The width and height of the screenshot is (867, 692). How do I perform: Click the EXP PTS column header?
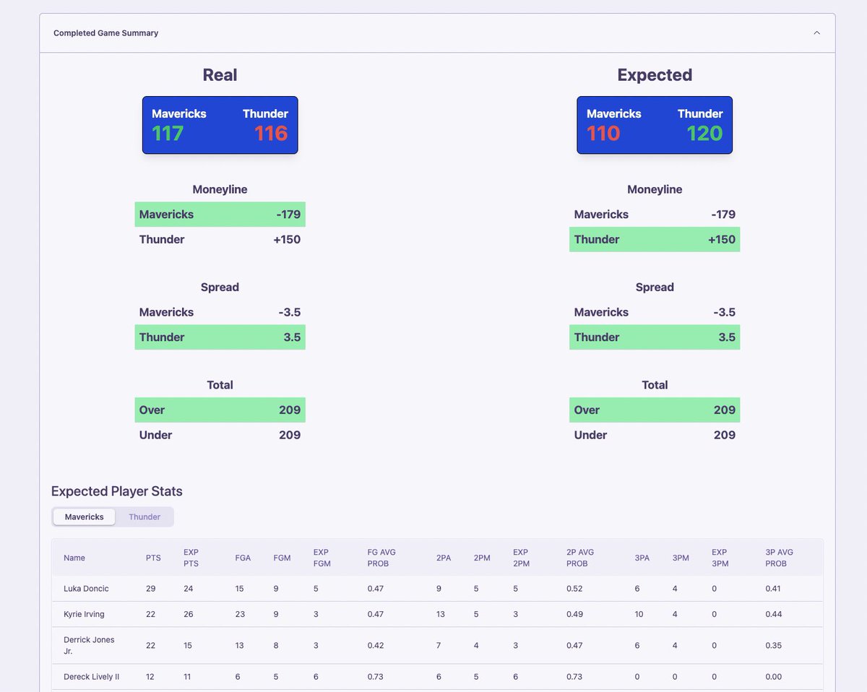click(191, 558)
